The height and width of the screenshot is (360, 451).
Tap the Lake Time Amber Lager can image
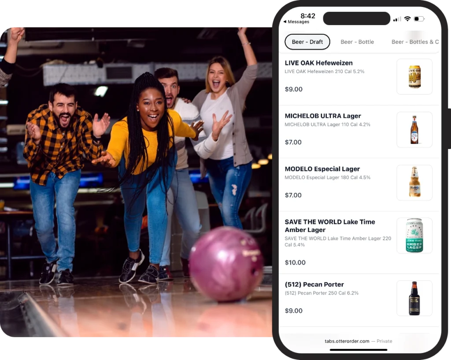click(414, 236)
